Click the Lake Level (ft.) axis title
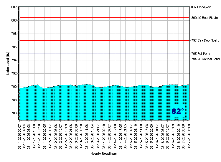The width and height of the screenshot is (221, 162). pos(8,63)
